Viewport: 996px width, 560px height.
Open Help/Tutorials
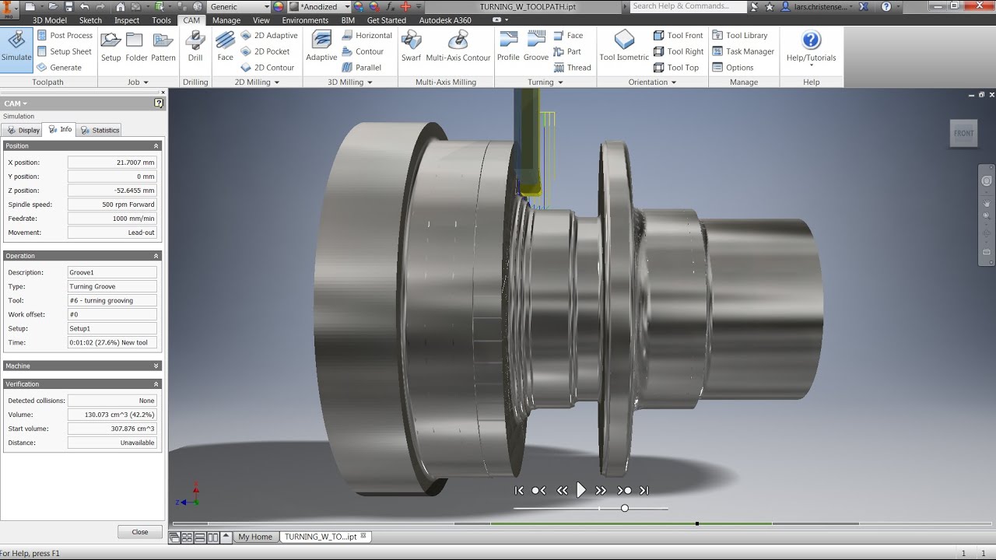click(811, 47)
